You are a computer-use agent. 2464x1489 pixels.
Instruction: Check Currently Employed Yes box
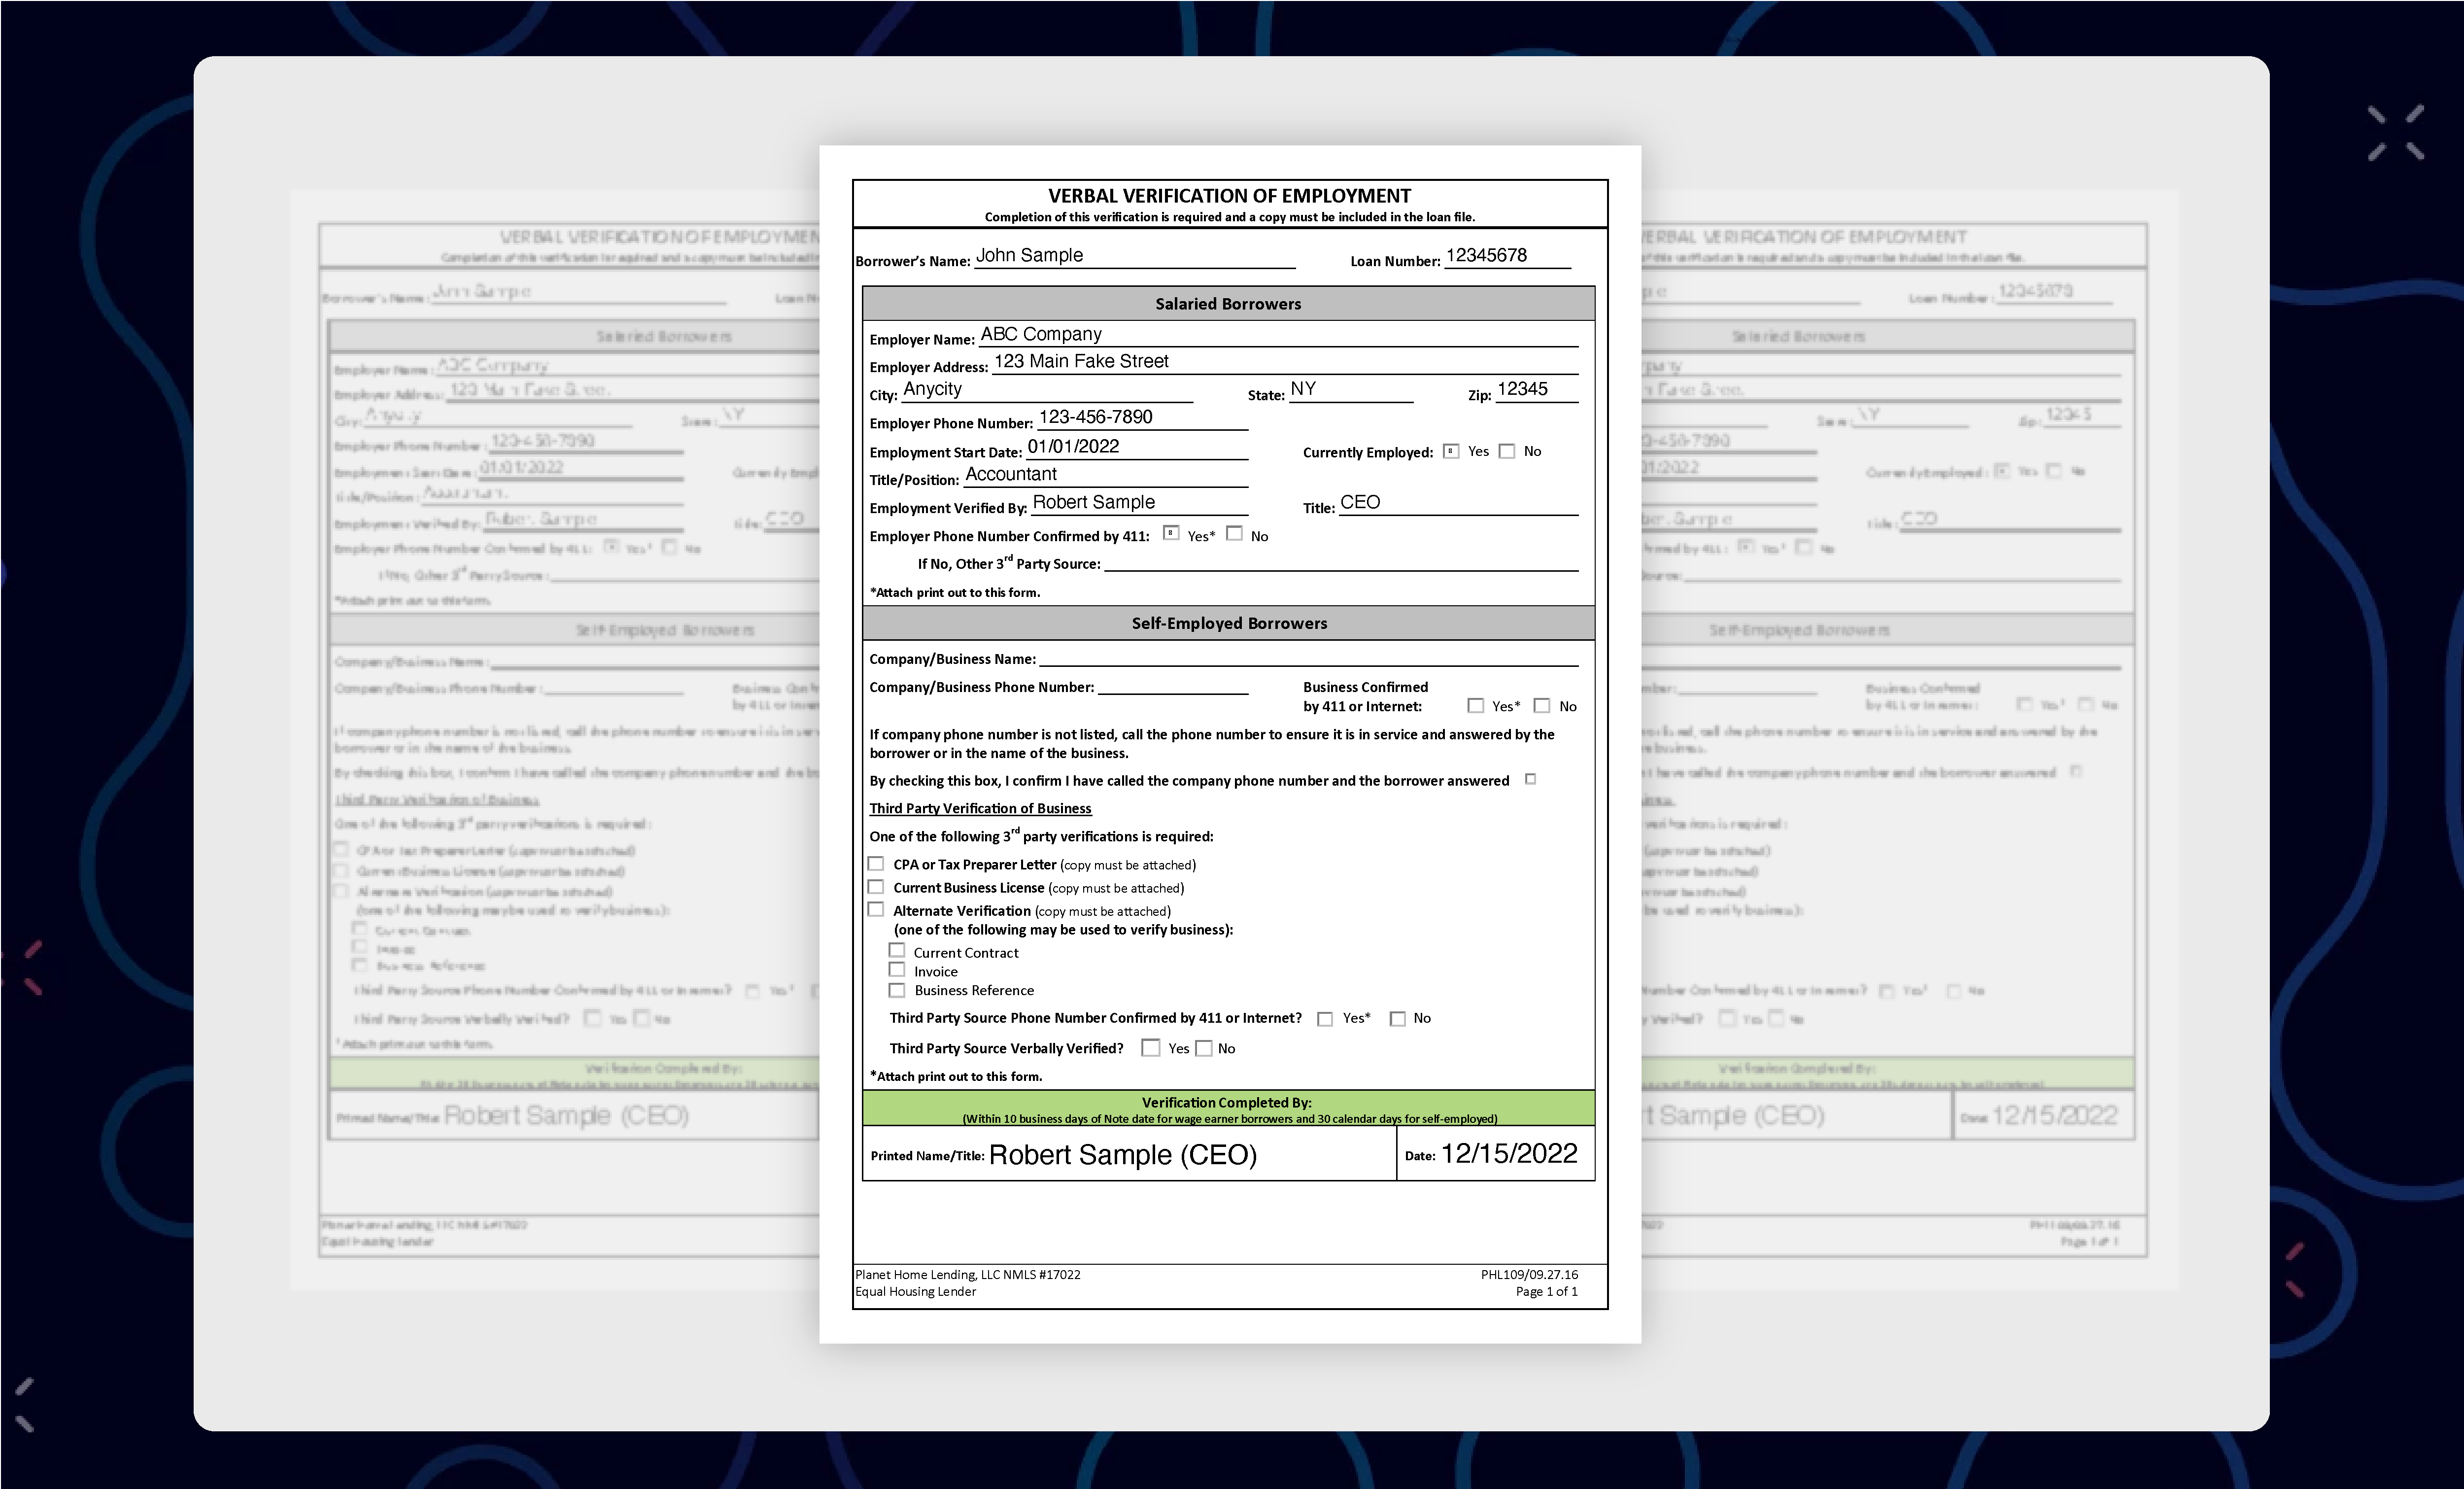1451,451
